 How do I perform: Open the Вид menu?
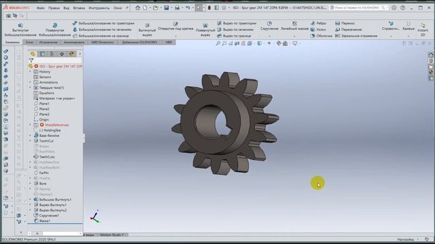tap(67, 7)
